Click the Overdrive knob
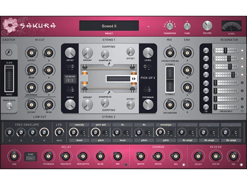The width and height of the screenshot is (247, 185). [x=31, y=87]
